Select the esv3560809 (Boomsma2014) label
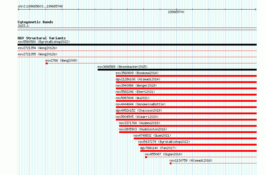Image resolution: width=265 pixels, height=175 pixels. point(137,73)
